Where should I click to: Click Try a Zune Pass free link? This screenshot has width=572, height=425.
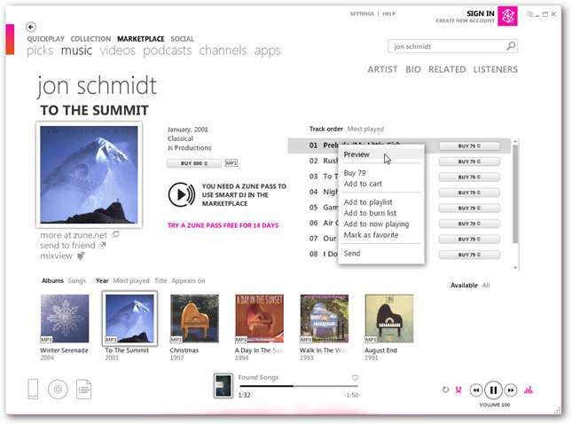click(223, 225)
